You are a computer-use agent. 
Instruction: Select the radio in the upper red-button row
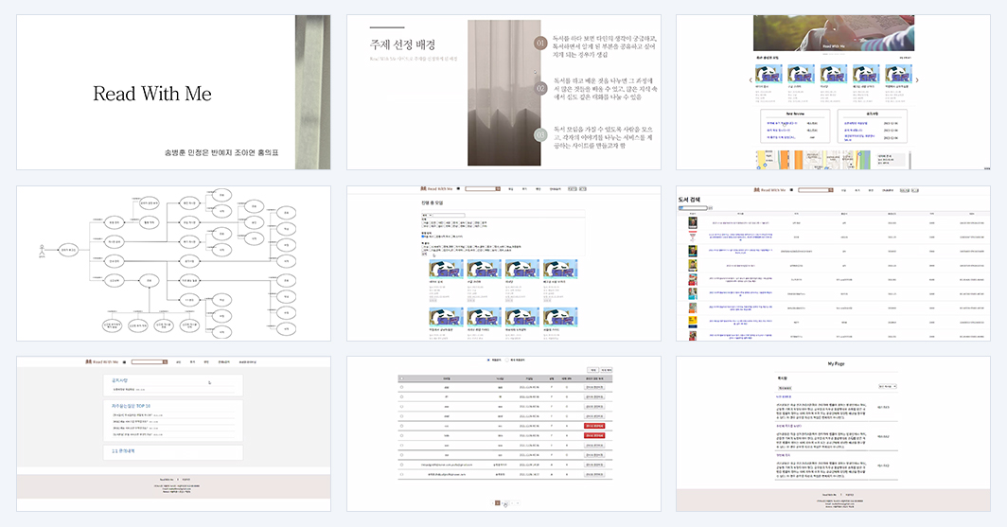point(402,426)
